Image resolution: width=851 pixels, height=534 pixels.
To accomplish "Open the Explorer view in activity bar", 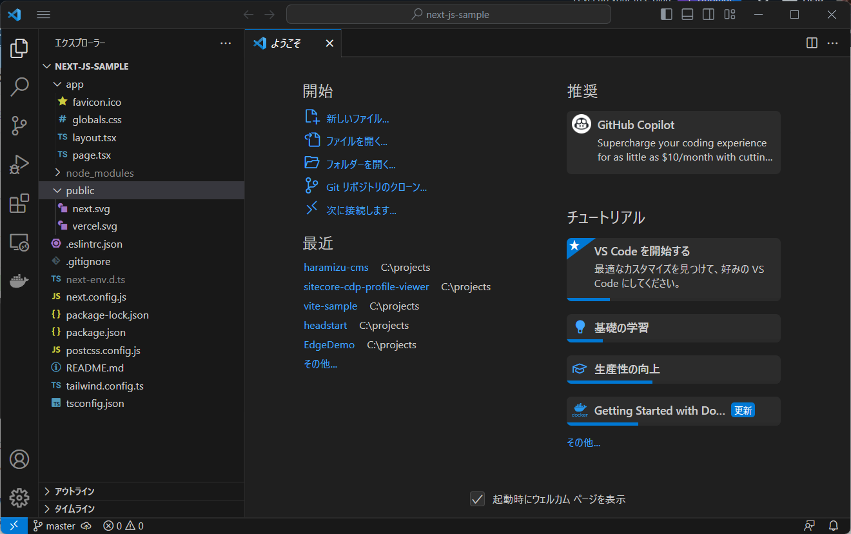I will [19, 48].
